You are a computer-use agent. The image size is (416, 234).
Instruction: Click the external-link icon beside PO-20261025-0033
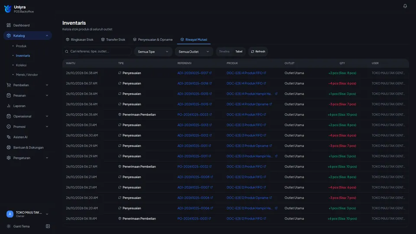(x=211, y=114)
